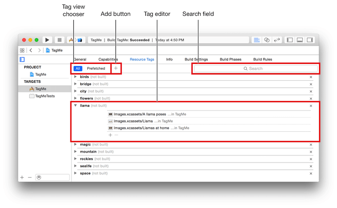Click the target filter field
Image resolution: width=337 pixels, height=208 pixels.
point(53,177)
